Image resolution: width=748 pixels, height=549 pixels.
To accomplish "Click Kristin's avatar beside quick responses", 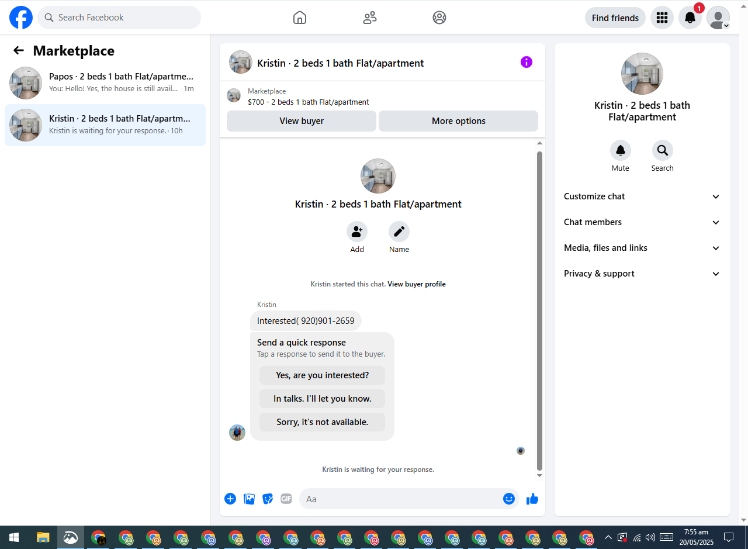I will click(237, 433).
